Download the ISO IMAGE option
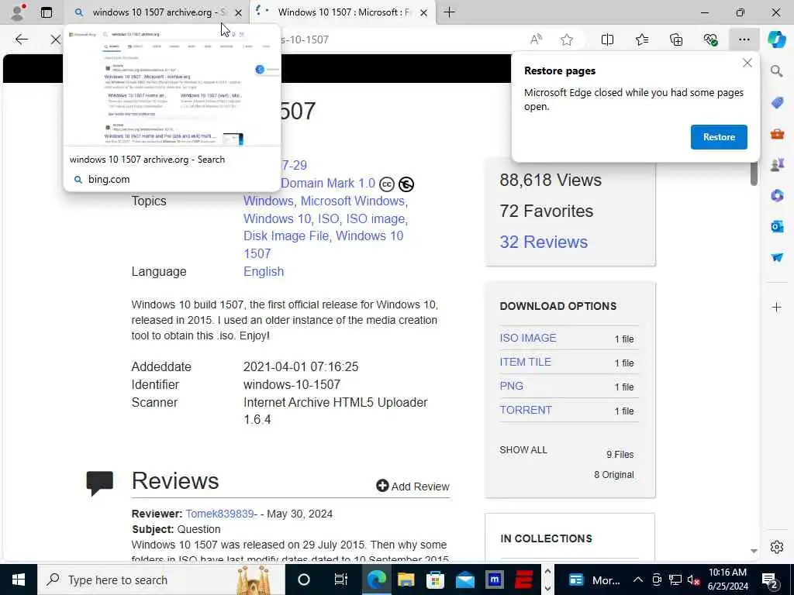The width and height of the screenshot is (794, 595). click(x=527, y=338)
